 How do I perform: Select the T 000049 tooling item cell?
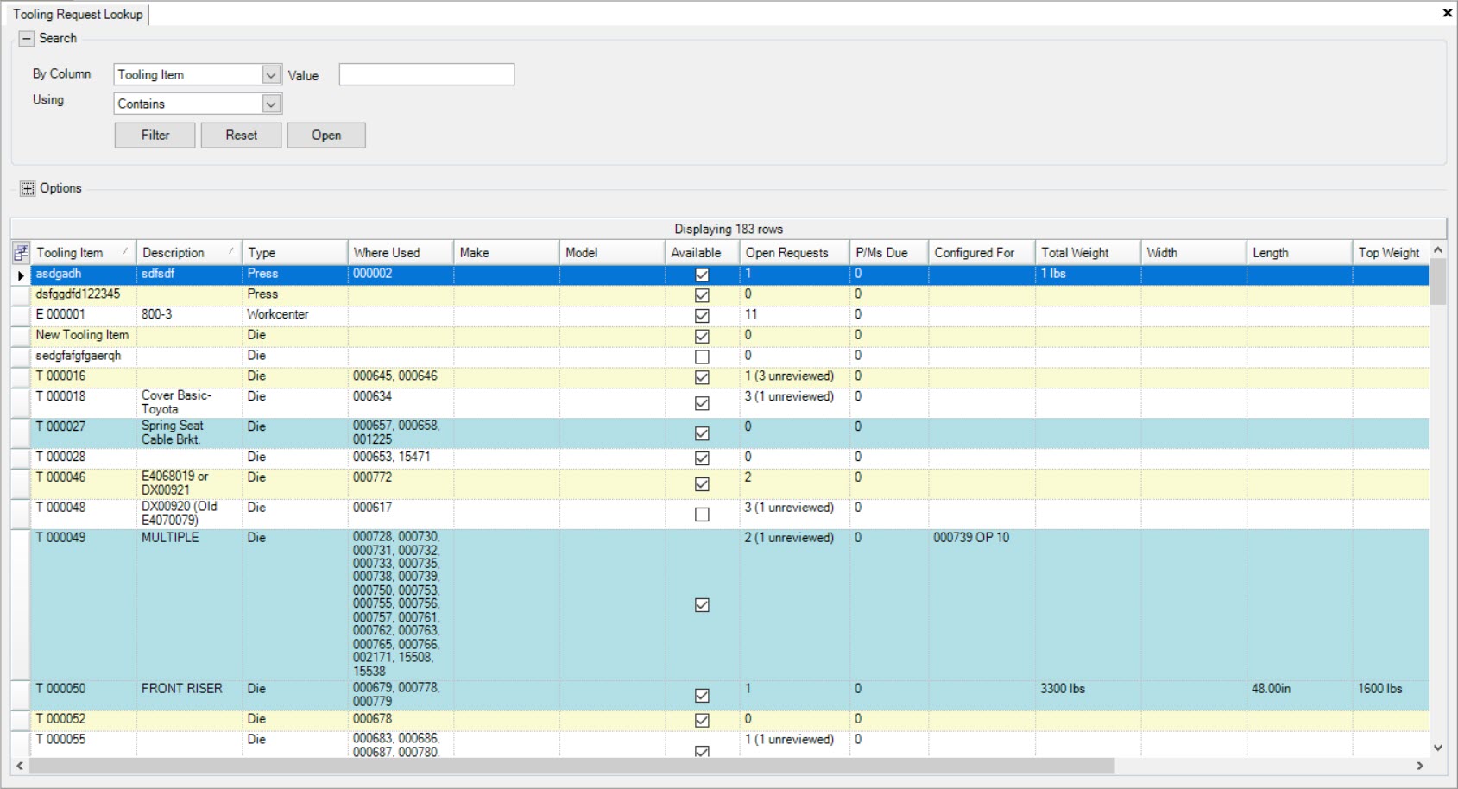tap(84, 605)
